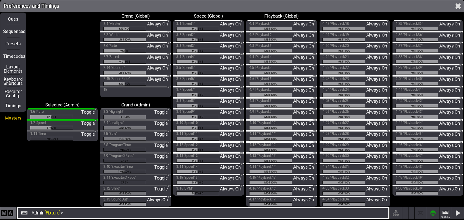464x220 pixels.
Task: Toggle the 2.3 'Highlight' master mode
Action: coord(161,112)
